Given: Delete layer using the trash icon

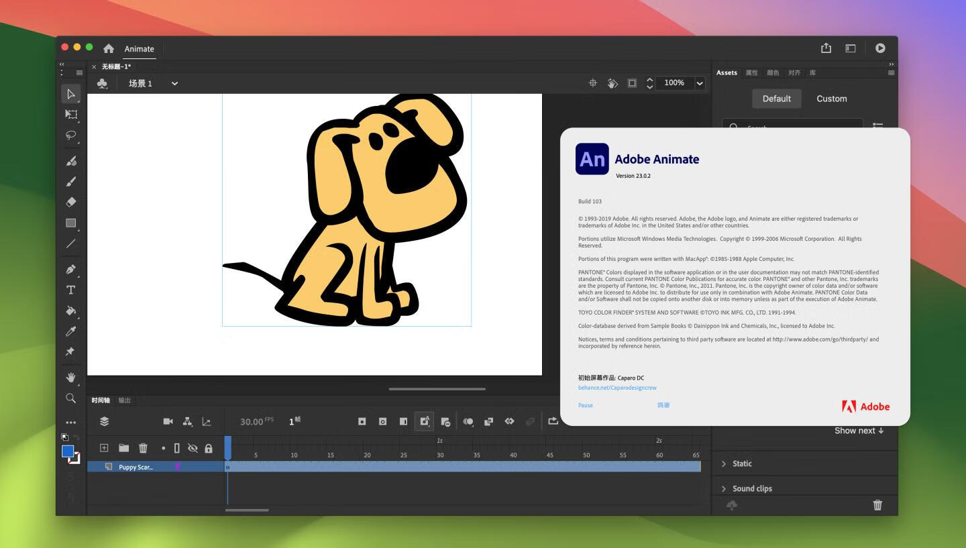Looking at the screenshot, I should coord(143,447).
